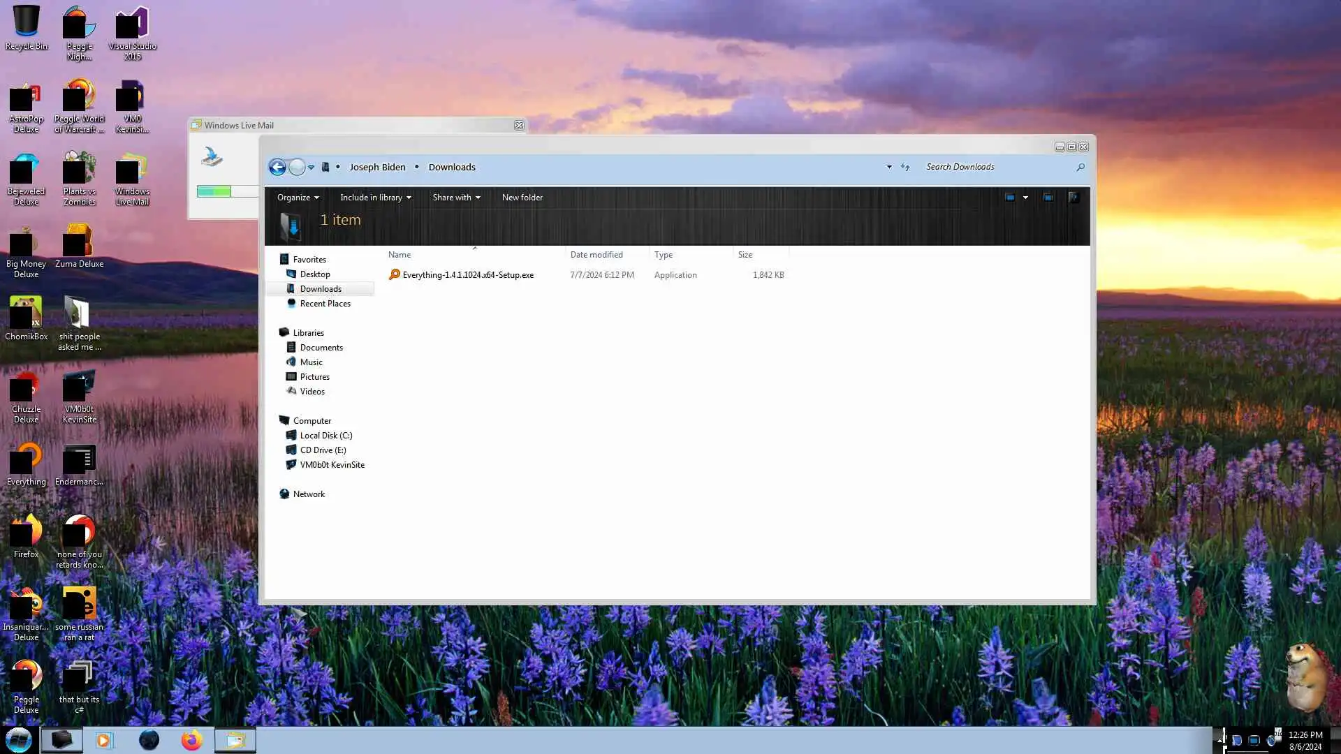This screenshot has height=754, width=1341.
Task: Click the Help icon in toolbar
Action: click(1073, 198)
